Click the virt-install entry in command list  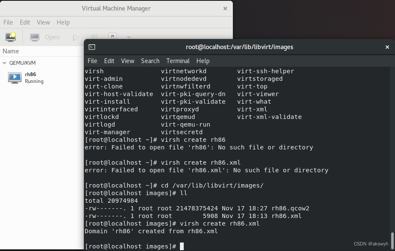[x=107, y=102]
